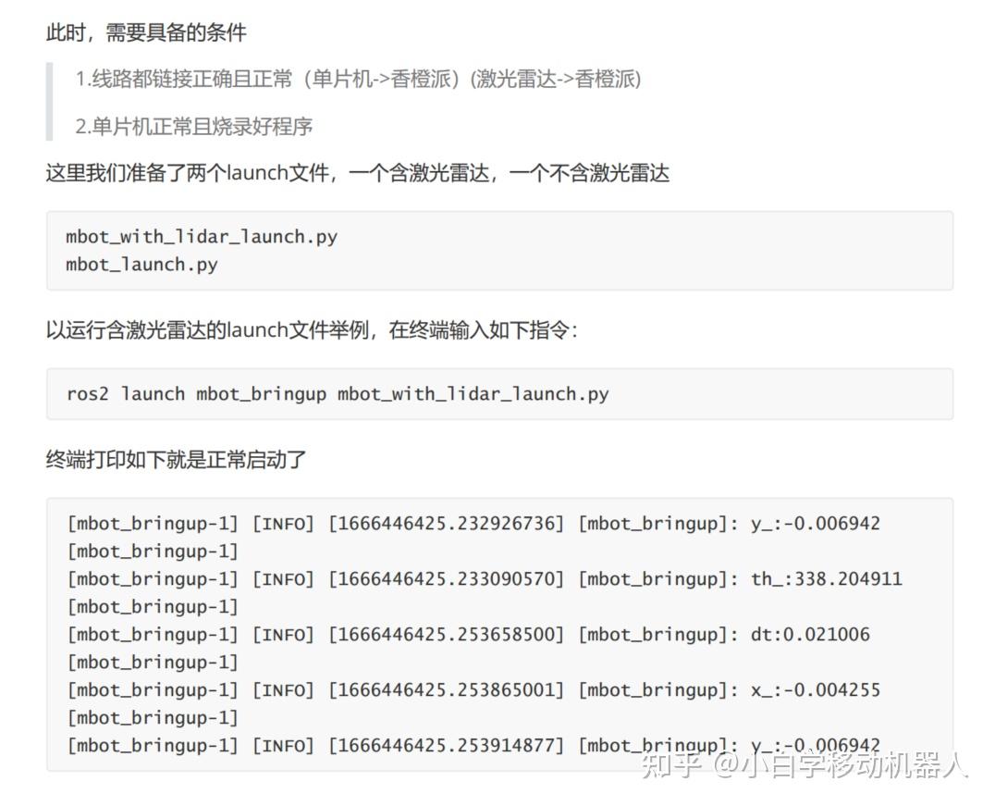Select the mbot_with_lidar_launch.py filename
This screenshot has width=995, height=806.
tap(201, 237)
